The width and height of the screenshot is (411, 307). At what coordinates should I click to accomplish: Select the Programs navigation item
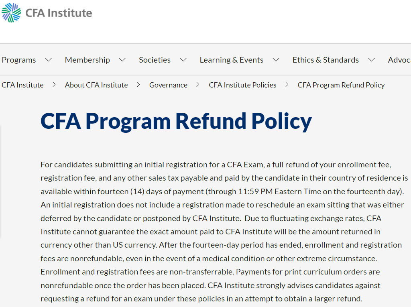tap(19, 60)
